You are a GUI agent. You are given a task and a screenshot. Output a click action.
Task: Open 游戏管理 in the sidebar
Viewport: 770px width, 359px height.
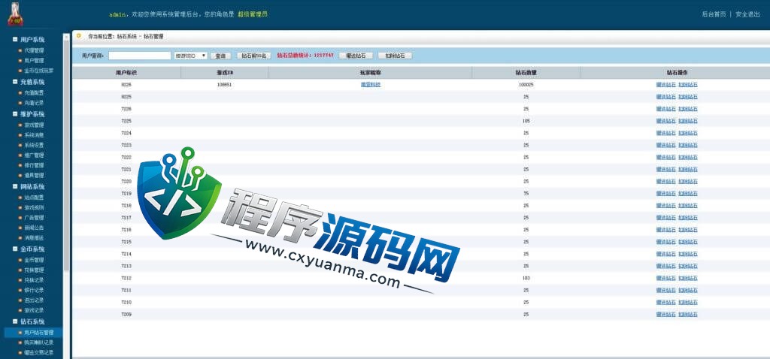[x=34, y=125]
